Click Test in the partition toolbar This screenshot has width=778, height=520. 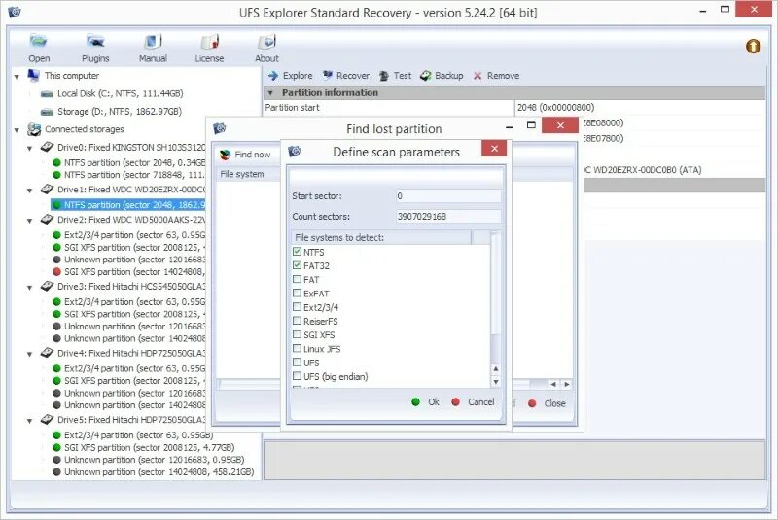tap(396, 76)
